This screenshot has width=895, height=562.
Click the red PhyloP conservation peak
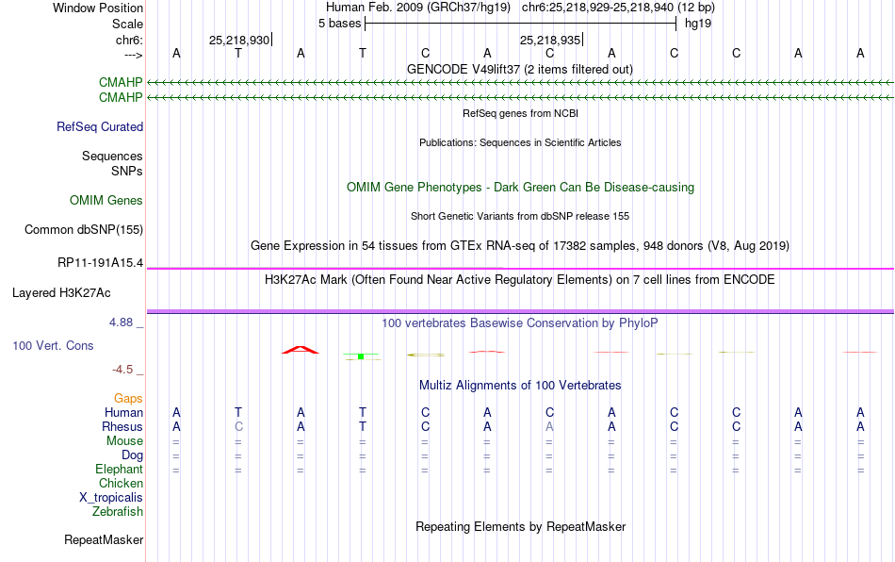pyautogui.click(x=301, y=350)
